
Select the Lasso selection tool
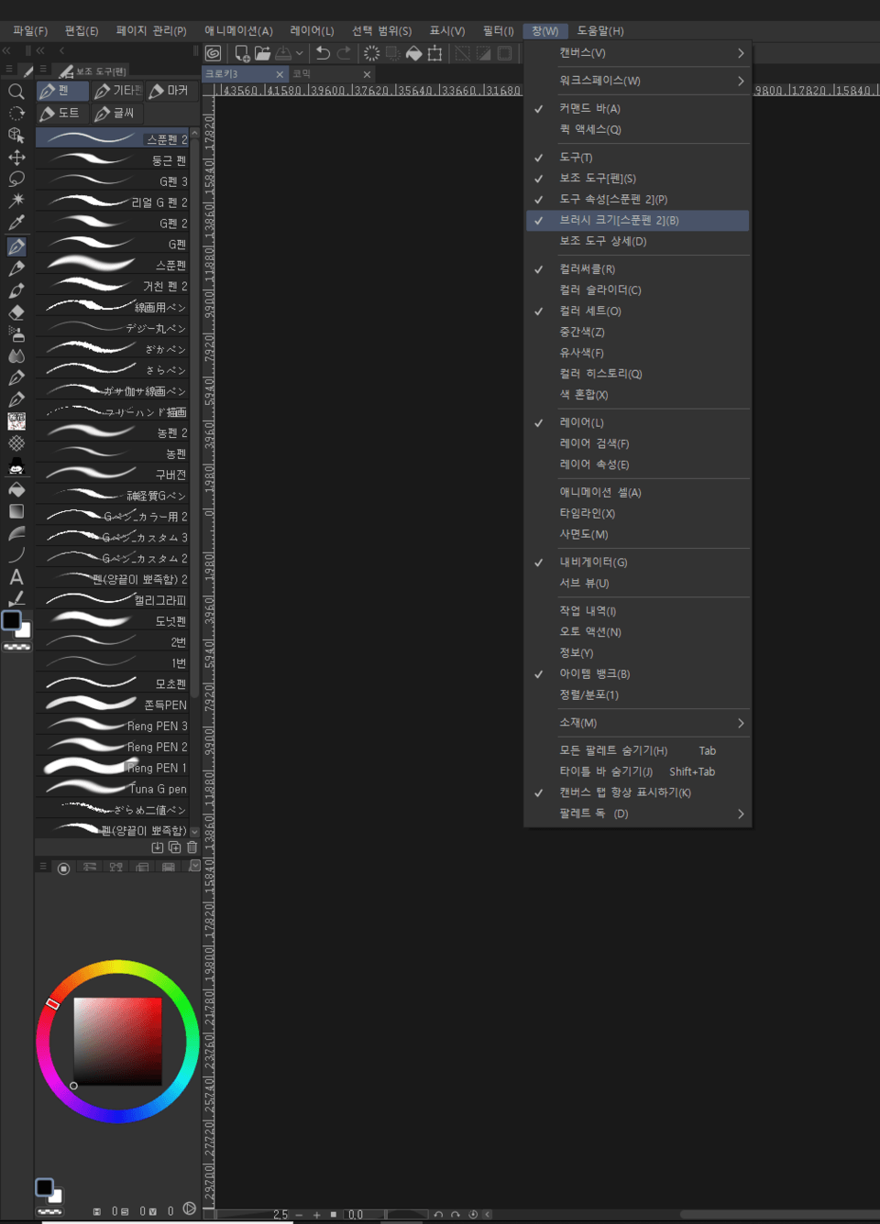tap(16, 179)
